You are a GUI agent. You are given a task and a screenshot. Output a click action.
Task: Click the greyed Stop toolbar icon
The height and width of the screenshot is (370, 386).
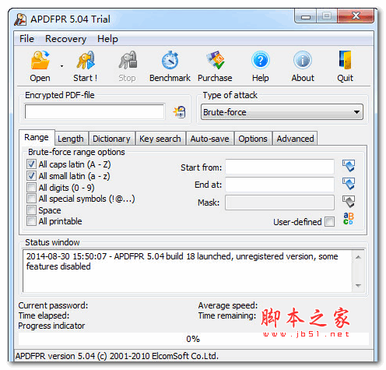click(128, 60)
